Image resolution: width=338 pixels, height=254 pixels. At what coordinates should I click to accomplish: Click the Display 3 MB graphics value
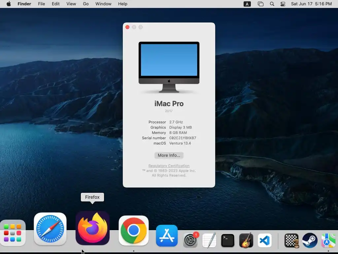coord(181,127)
